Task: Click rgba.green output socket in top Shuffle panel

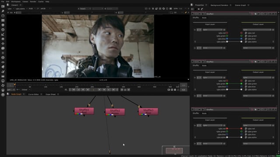Action: point(241,36)
